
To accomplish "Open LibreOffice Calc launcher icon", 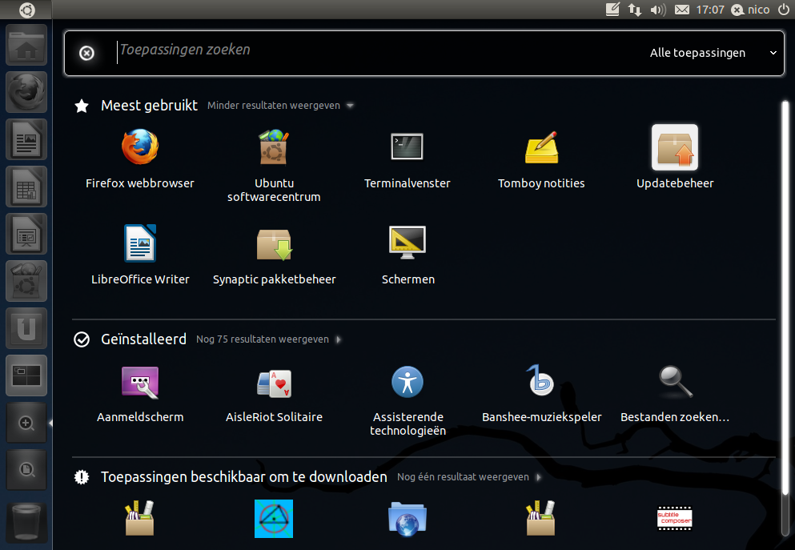I will click(x=26, y=187).
